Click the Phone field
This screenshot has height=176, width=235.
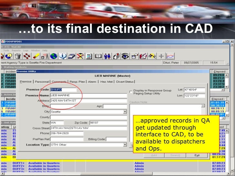point(67,133)
